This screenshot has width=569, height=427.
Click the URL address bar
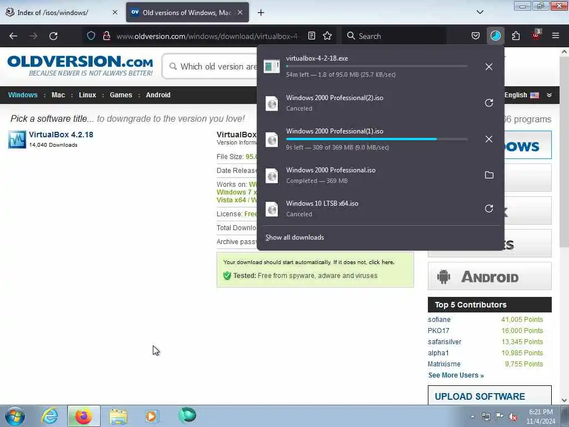(x=208, y=36)
